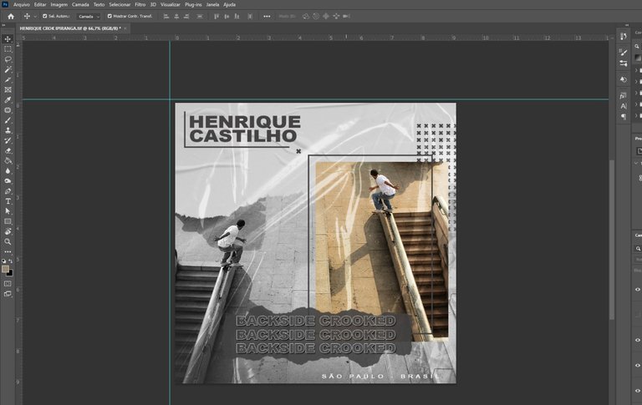Click the background color swatch
Screen dimensions: 642x405
(x=11, y=274)
